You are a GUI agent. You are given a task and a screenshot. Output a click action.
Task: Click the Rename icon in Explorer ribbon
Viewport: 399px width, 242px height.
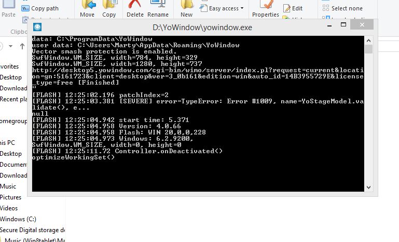tap(158, 4)
